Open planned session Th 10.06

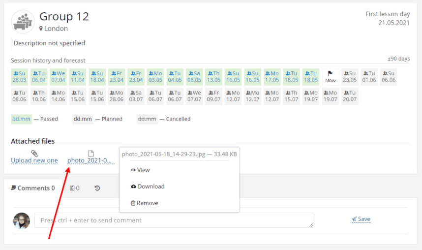[39, 96]
